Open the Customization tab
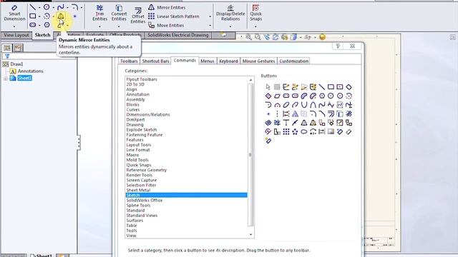This screenshot has height=257, width=458. click(x=294, y=61)
